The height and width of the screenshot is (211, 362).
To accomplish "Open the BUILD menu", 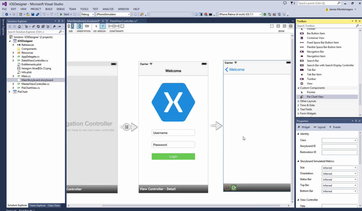I will [x=49, y=9].
